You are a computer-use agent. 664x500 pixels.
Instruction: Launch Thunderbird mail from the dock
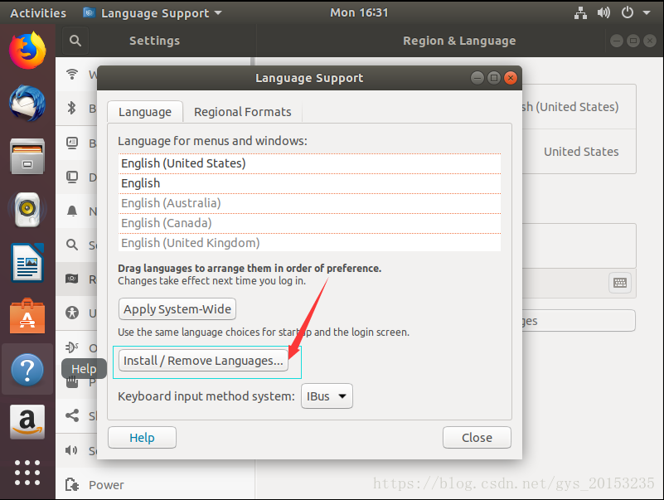tap(27, 104)
